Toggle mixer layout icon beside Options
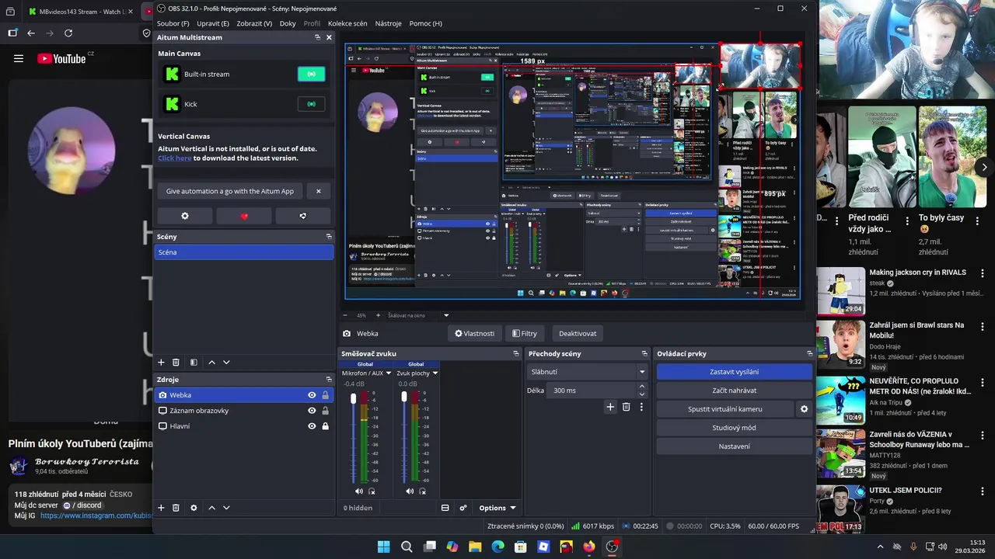This screenshot has width=995, height=559. point(445,508)
